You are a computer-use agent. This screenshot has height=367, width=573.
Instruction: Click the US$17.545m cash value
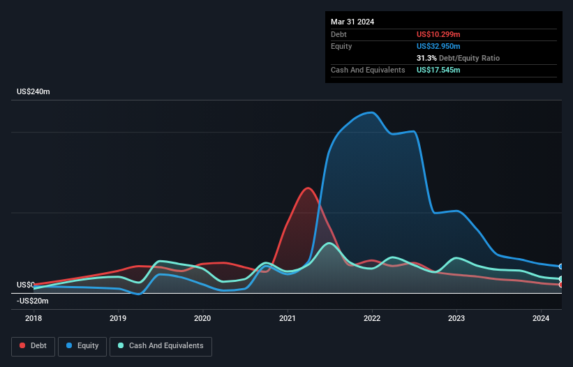click(x=438, y=70)
